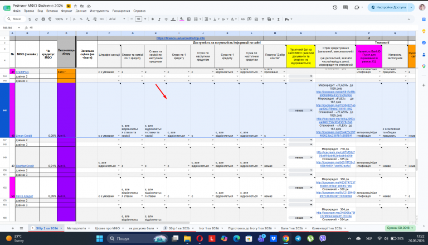428x245 pixels.
Task: Open the Google Sheets home logo
Action: click(7, 8)
